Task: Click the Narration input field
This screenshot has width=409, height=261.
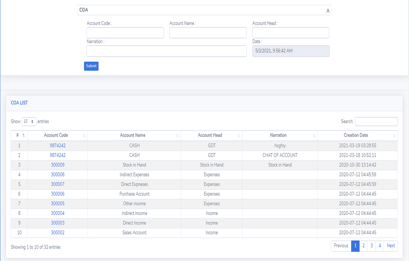Action: (x=167, y=51)
